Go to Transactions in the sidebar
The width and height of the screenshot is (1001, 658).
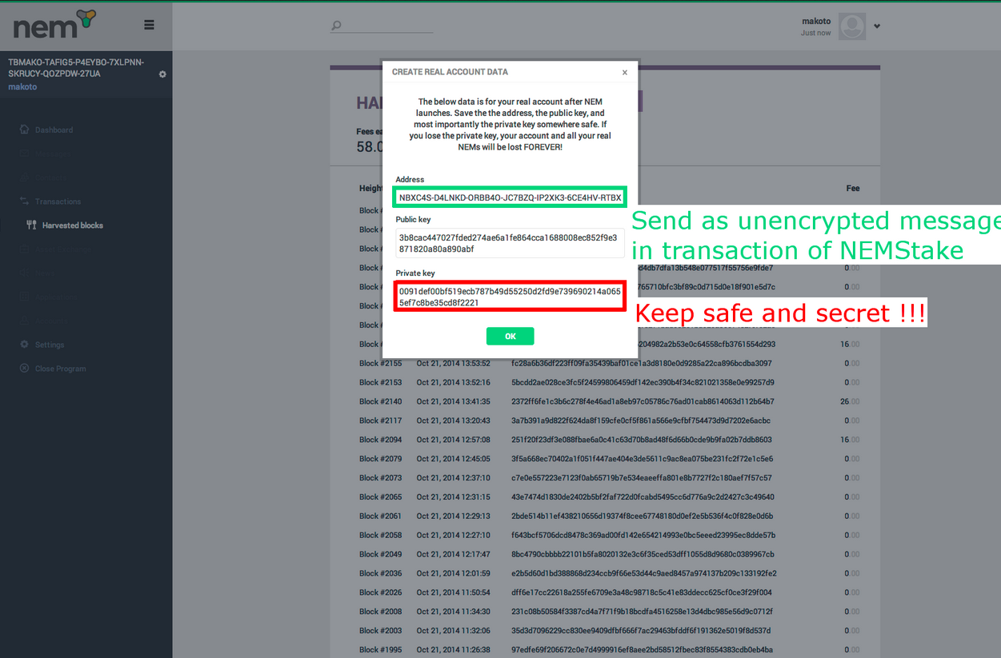tap(58, 201)
